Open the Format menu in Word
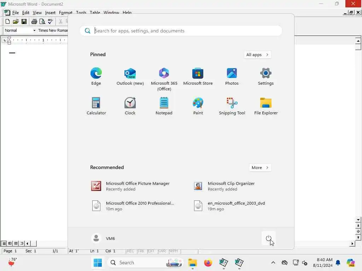The width and height of the screenshot is (362, 271). pyautogui.click(x=65, y=13)
